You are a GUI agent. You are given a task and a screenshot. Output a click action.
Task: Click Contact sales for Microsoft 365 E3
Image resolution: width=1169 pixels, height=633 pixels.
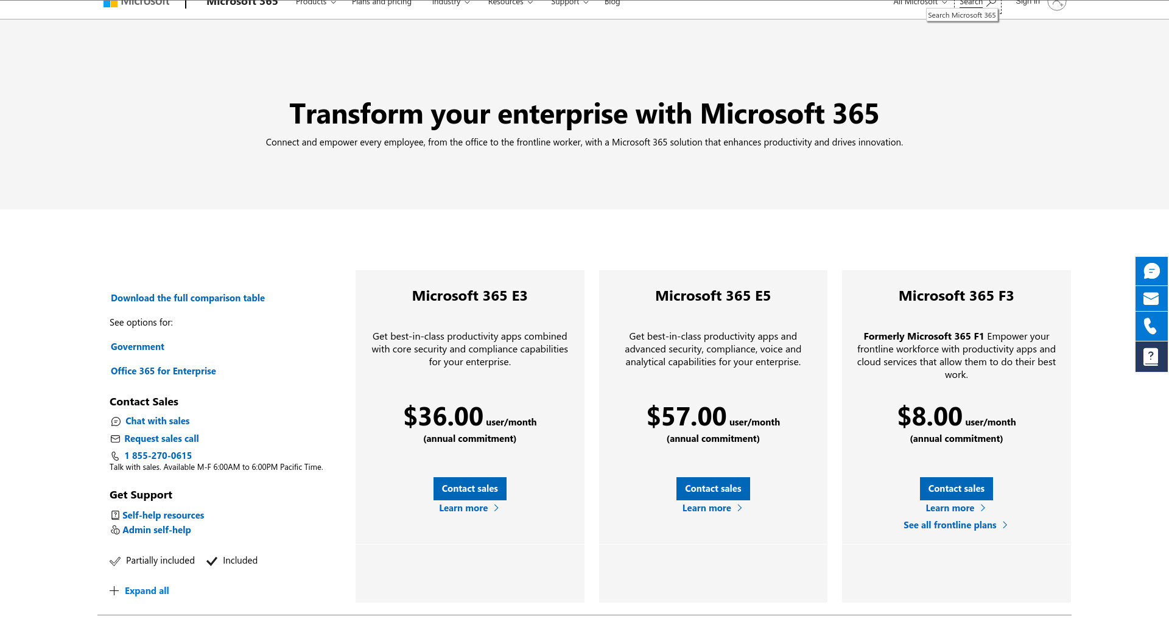tap(469, 489)
